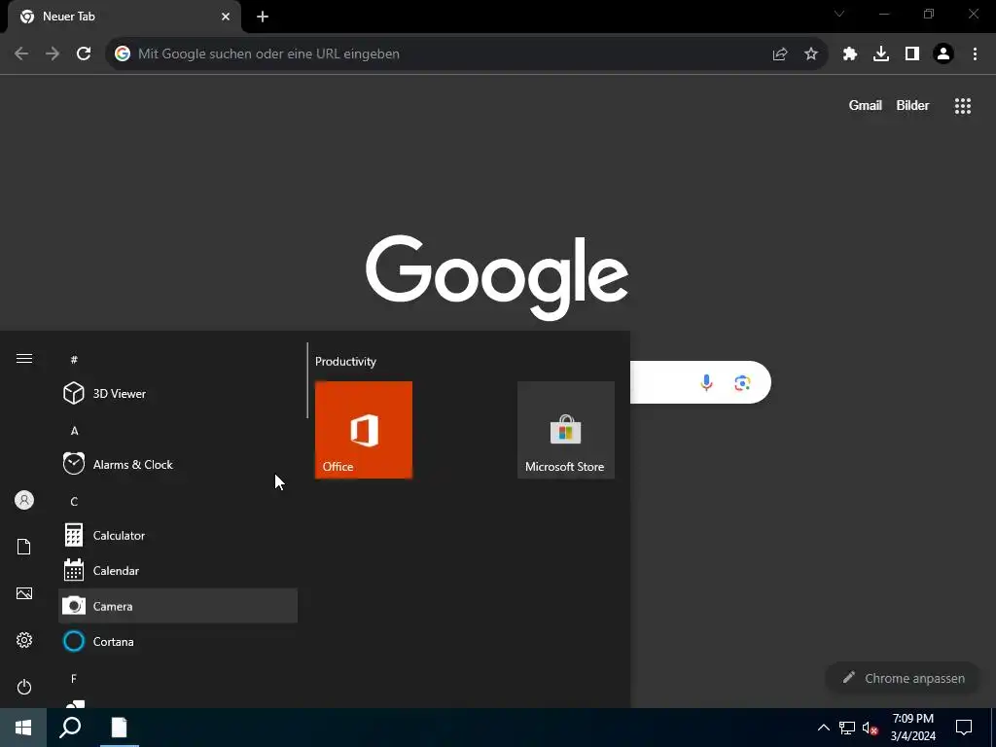Open Chrome downloads
996x747 pixels.
[x=881, y=54]
